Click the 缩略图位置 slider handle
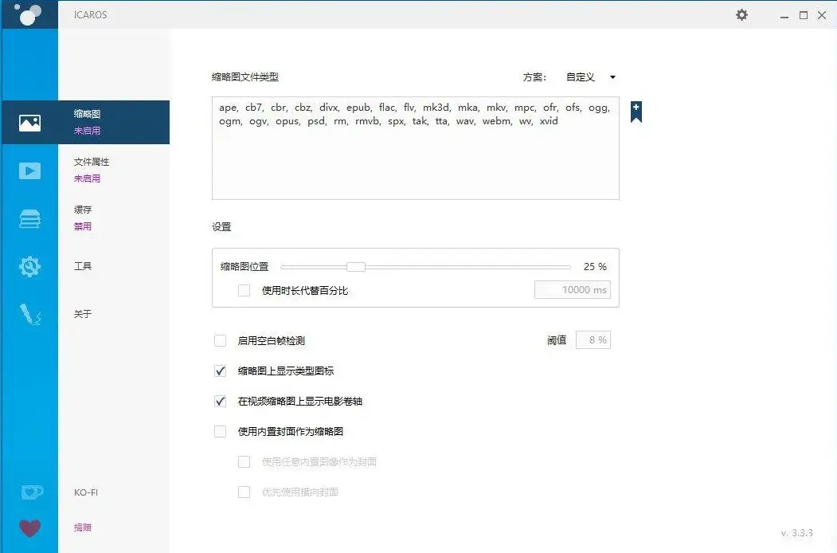Viewport: 837px width, 553px height. [x=356, y=267]
